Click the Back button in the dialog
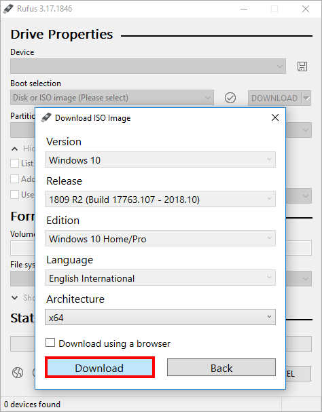 pyautogui.click(x=221, y=367)
